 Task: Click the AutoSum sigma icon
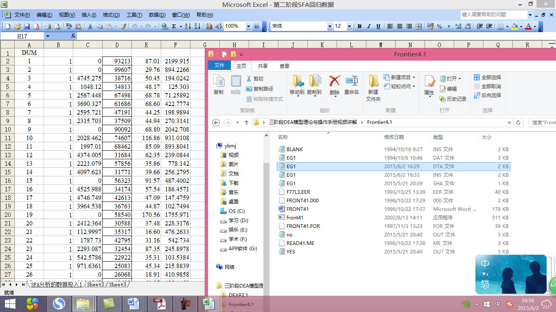174,26
